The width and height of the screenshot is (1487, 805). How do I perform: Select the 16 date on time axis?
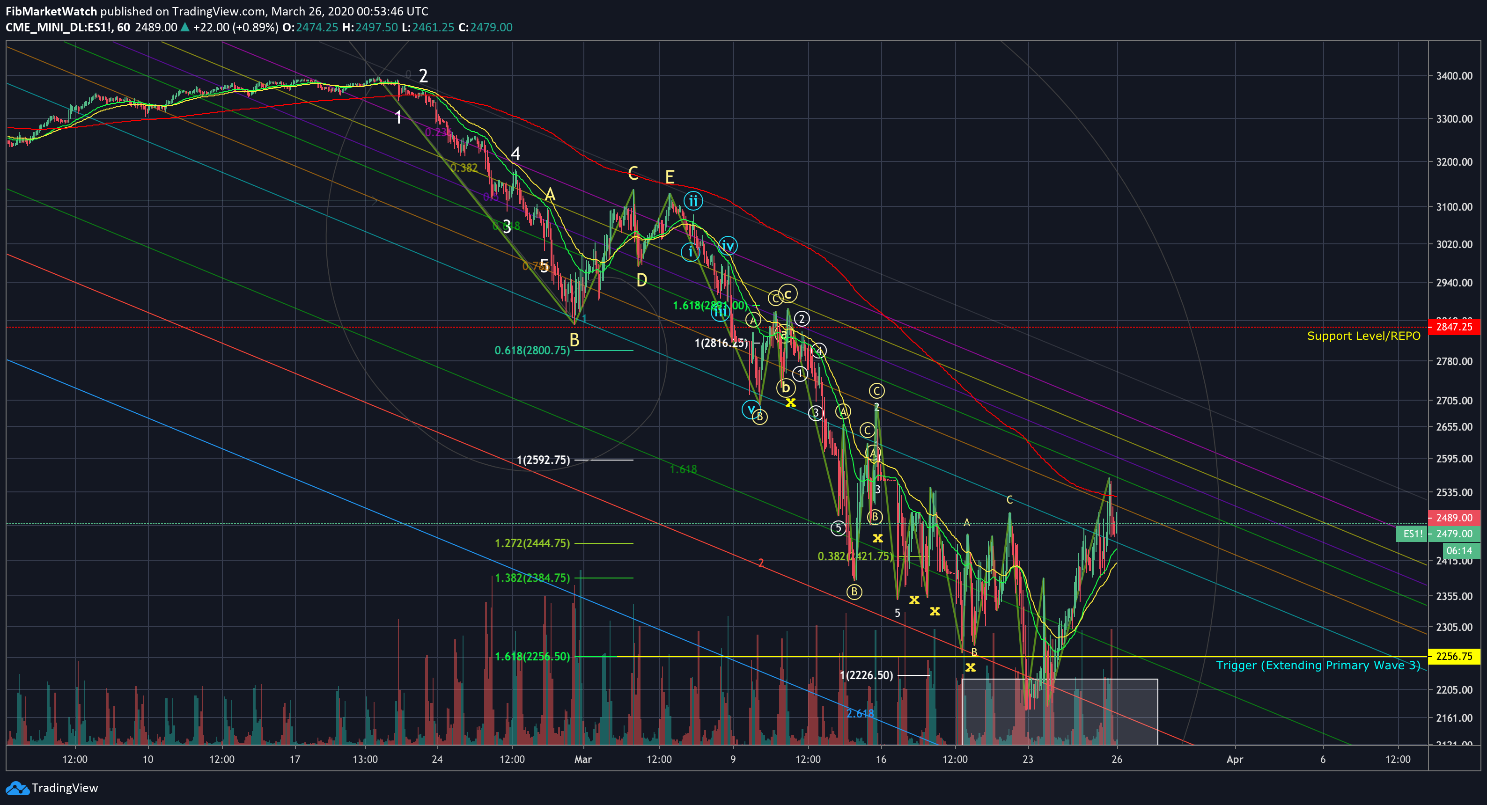881,760
